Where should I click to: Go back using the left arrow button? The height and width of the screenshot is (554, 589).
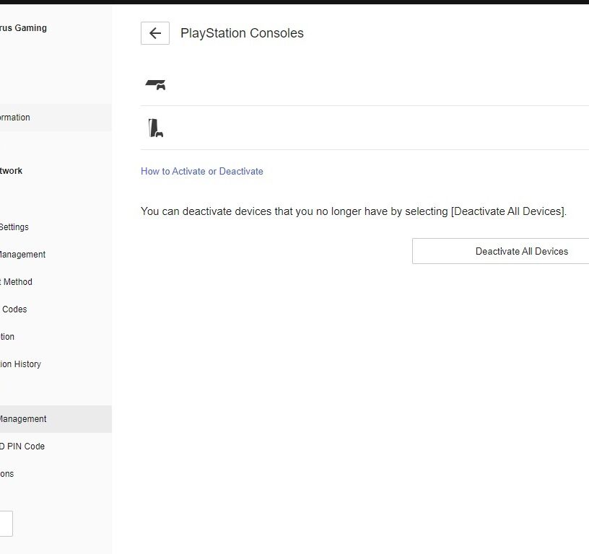(154, 33)
